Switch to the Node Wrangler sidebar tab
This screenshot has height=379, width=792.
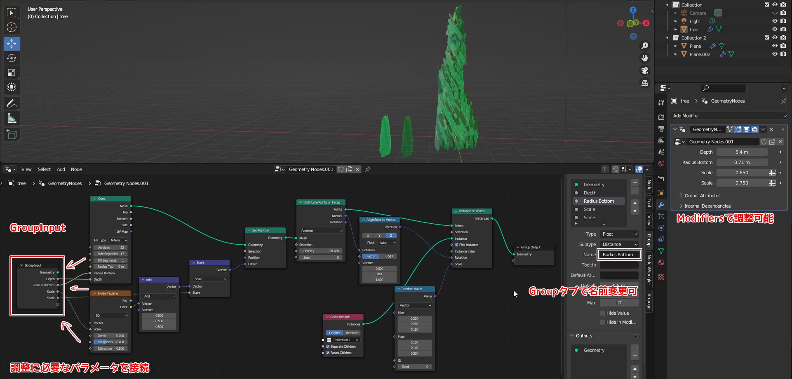pyautogui.click(x=649, y=269)
